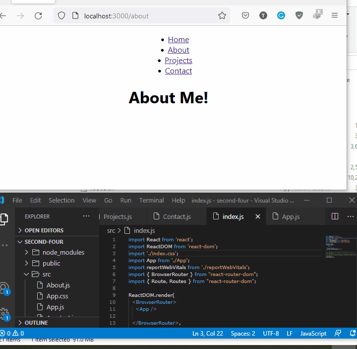Open App.css in the explorer
Screen dimensions: 357x349
point(57,296)
